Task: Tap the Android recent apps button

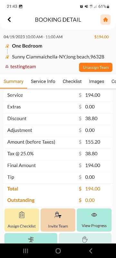Action: (x=26, y=251)
